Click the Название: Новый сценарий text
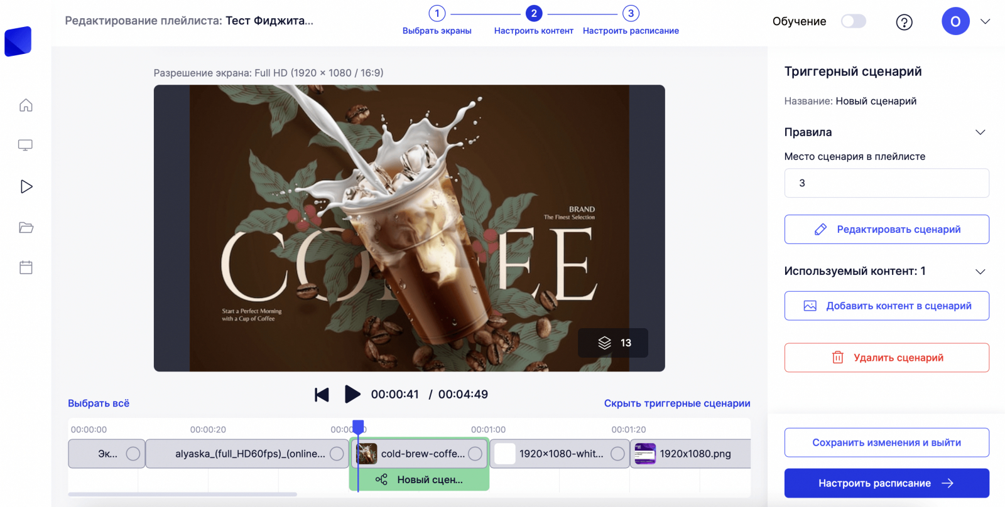 tap(850, 101)
